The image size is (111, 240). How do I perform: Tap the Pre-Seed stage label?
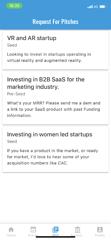16,94
